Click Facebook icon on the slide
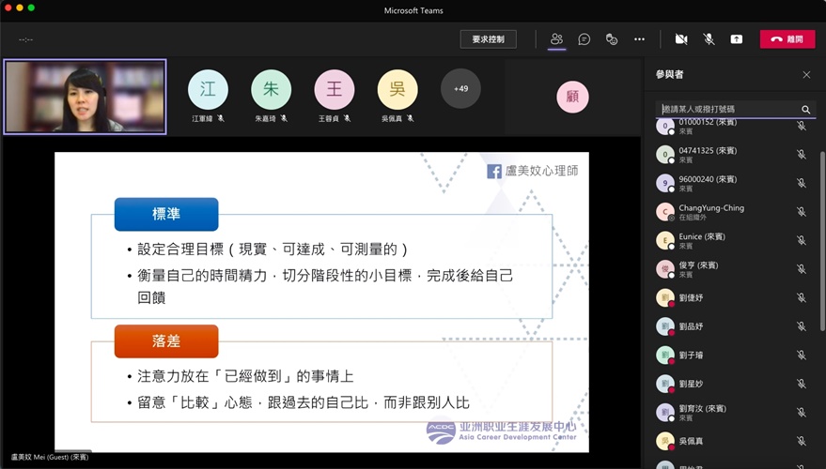The height and width of the screenshot is (469, 826). click(493, 171)
